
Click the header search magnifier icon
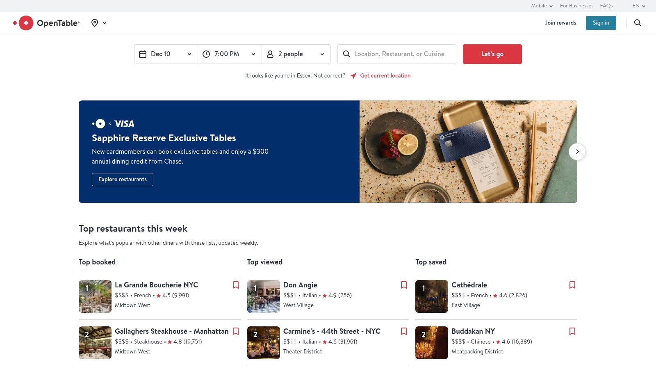point(638,23)
